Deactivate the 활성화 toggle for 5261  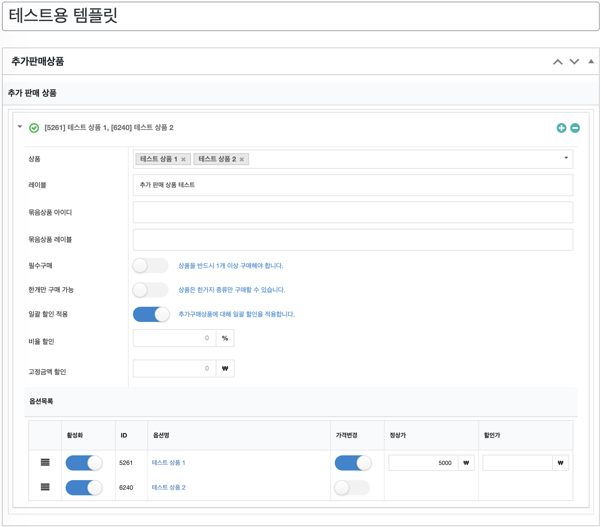[x=84, y=463]
